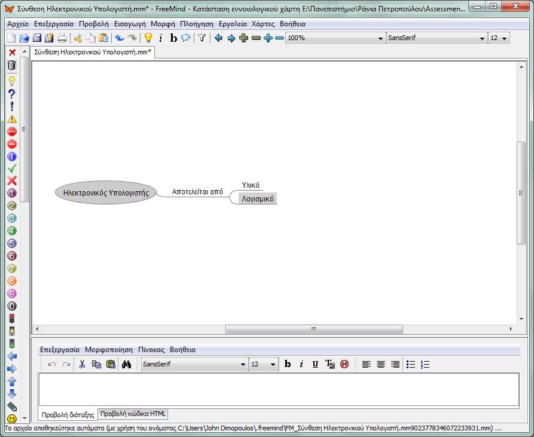Remove the last icon with the thin red X
This screenshot has width=534, height=437.
click(13, 53)
